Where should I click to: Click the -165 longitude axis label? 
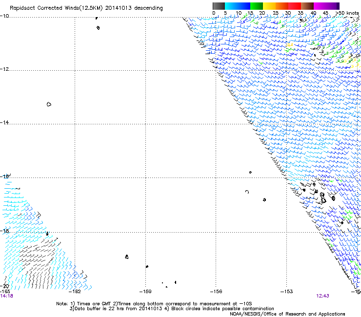5,292
